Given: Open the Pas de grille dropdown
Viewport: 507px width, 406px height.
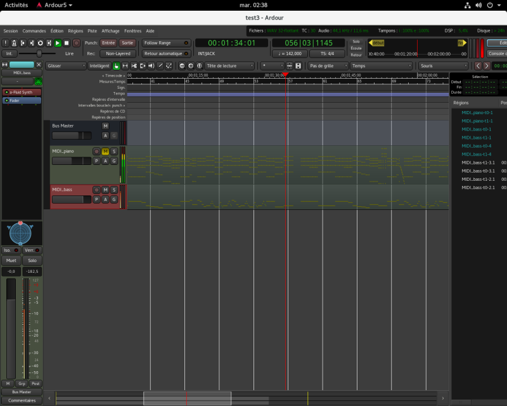Looking at the screenshot, I should point(328,66).
